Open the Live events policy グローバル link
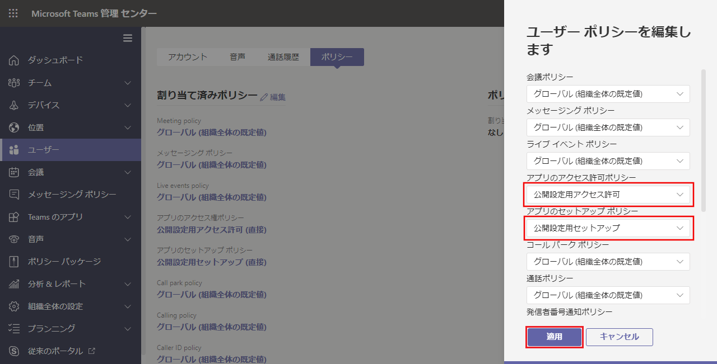The height and width of the screenshot is (364, 717). click(212, 197)
